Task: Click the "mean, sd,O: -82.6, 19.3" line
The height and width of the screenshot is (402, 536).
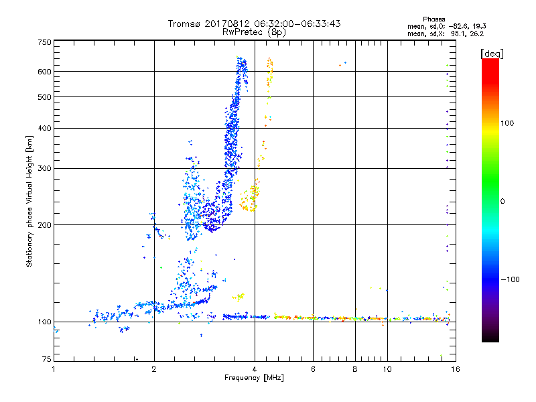Action: pos(446,26)
